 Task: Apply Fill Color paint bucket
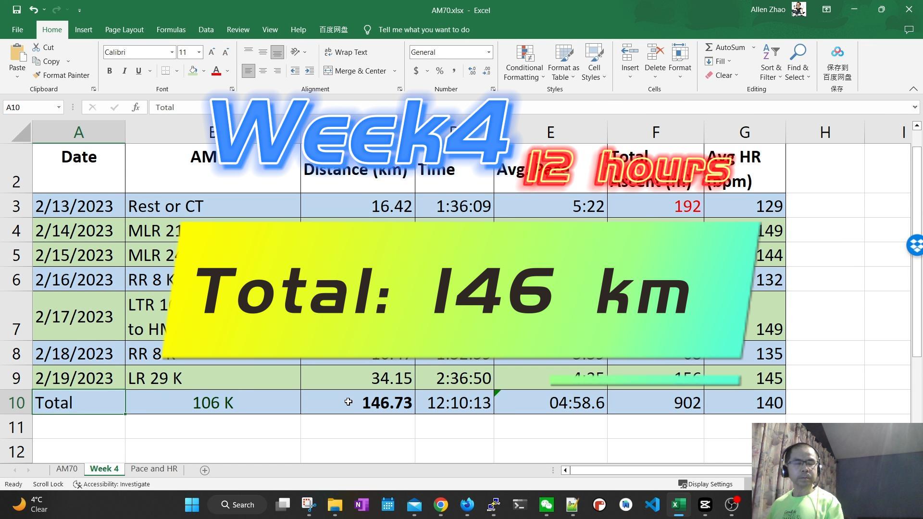click(193, 71)
